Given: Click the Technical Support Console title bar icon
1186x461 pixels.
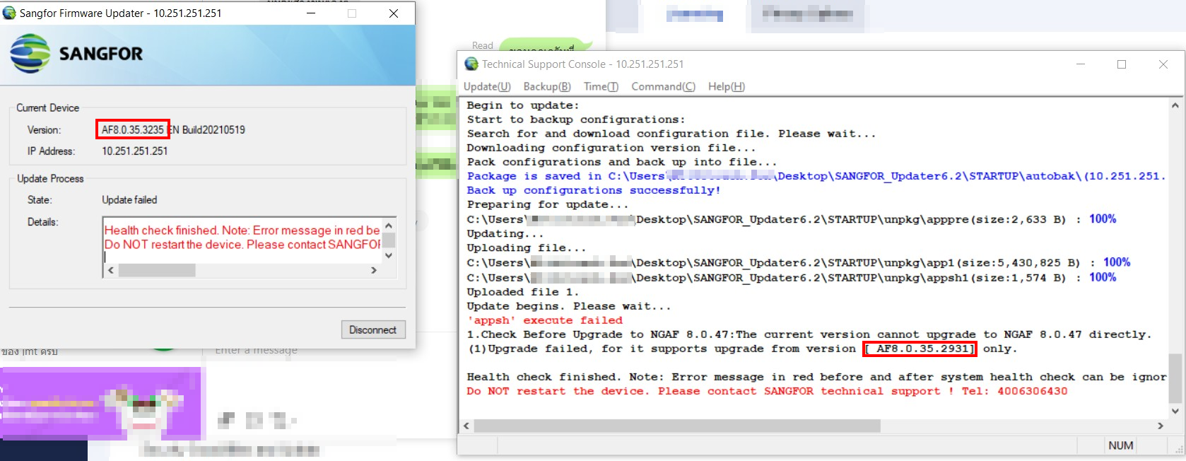Looking at the screenshot, I should pos(471,64).
